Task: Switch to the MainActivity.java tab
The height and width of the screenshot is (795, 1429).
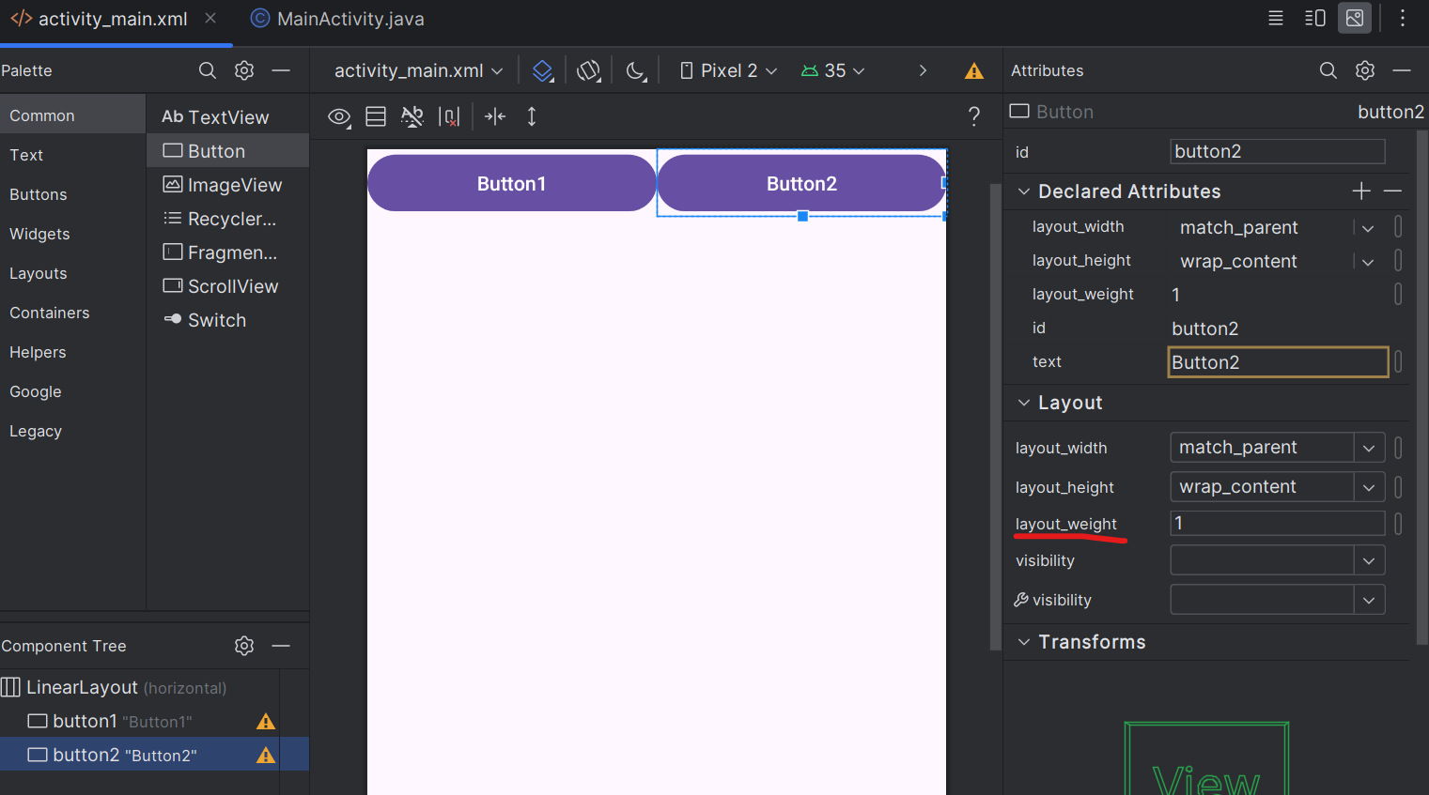Action: coord(337,19)
